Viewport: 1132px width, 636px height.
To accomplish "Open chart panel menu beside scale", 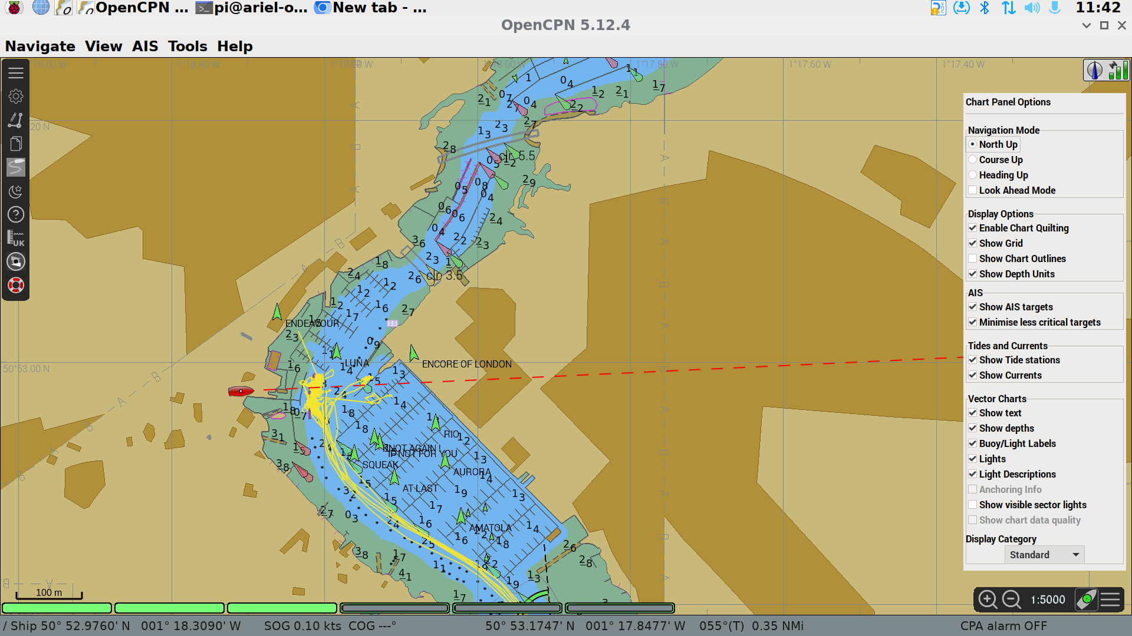I will coord(1110,599).
